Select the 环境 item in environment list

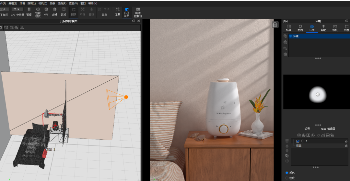[296, 36]
